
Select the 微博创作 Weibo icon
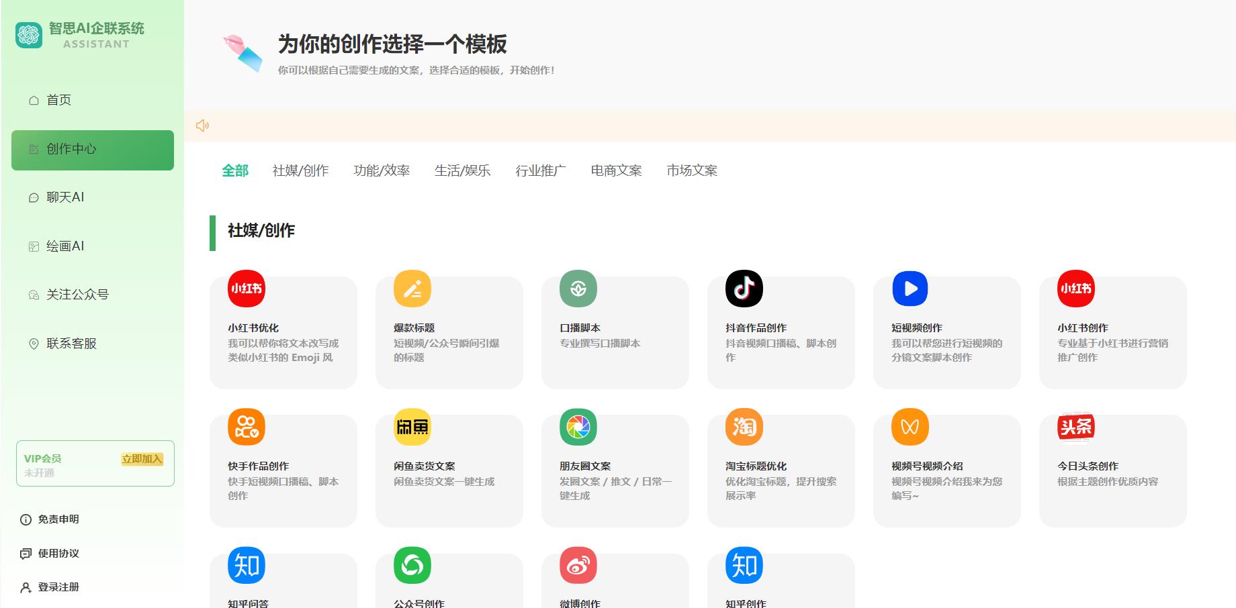pos(578,565)
